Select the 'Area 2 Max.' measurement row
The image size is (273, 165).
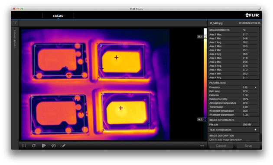click(x=233, y=46)
